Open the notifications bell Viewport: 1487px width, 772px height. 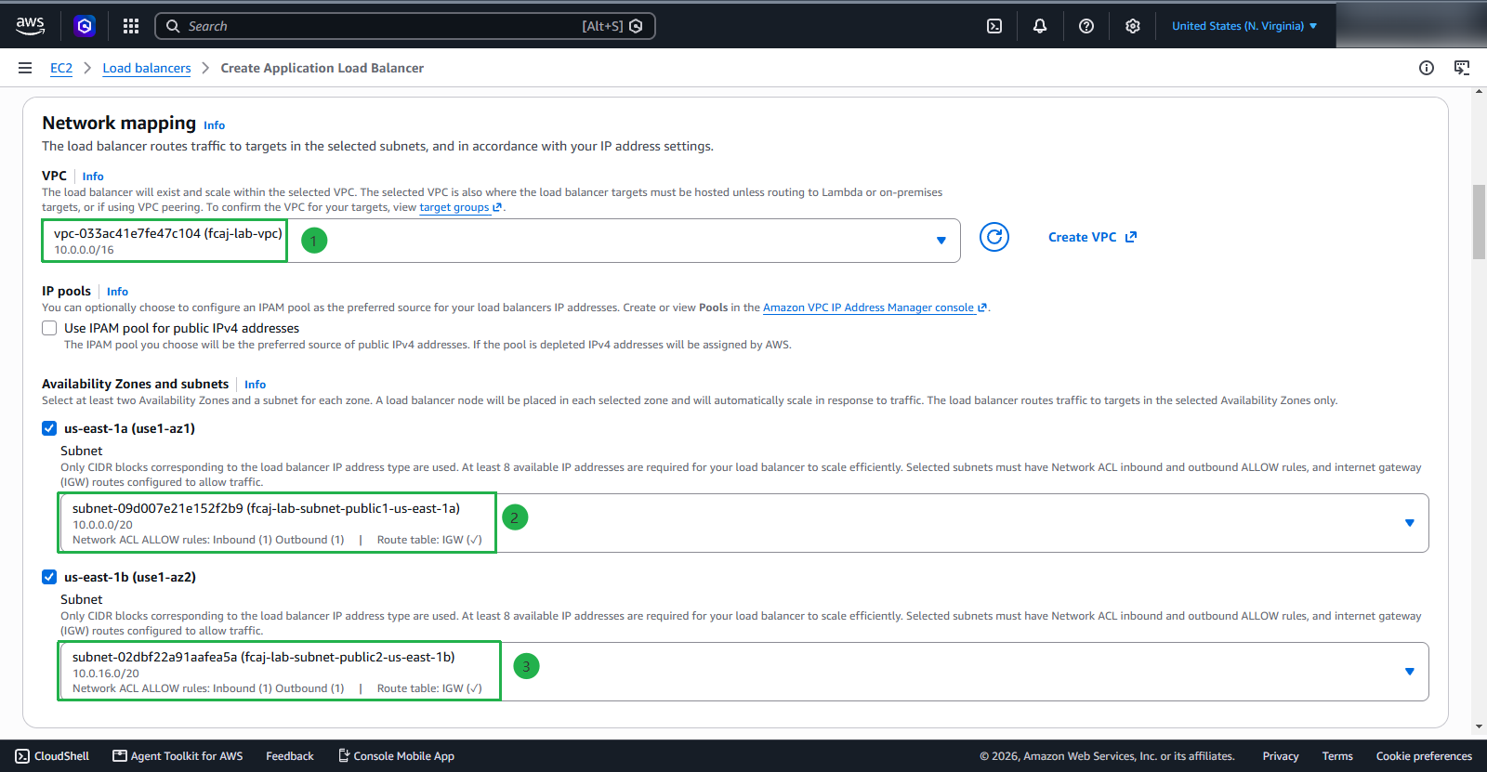pos(1040,26)
